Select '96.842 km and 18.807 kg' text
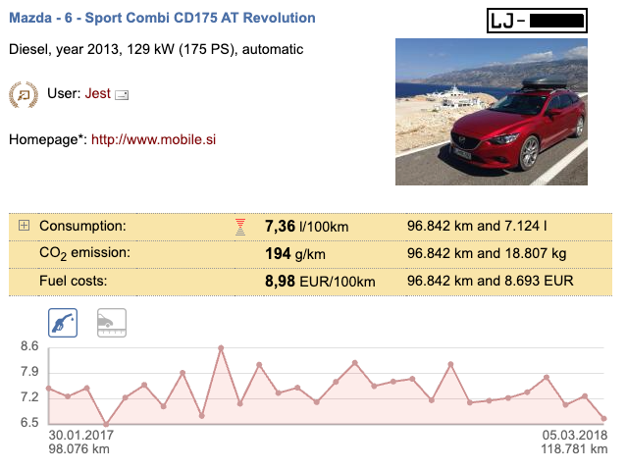626x470 pixels. [x=487, y=253]
